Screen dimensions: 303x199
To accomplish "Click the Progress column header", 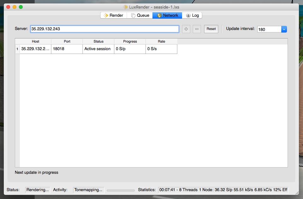I will pyautogui.click(x=130, y=41).
